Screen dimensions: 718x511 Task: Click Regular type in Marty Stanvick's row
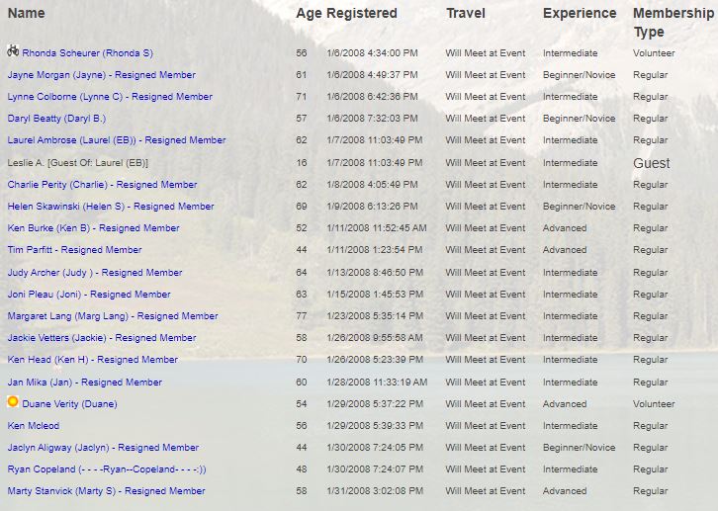(650, 491)
